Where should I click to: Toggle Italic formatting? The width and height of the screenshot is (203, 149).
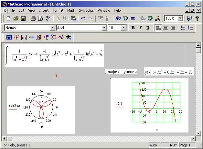click(140, 28)
